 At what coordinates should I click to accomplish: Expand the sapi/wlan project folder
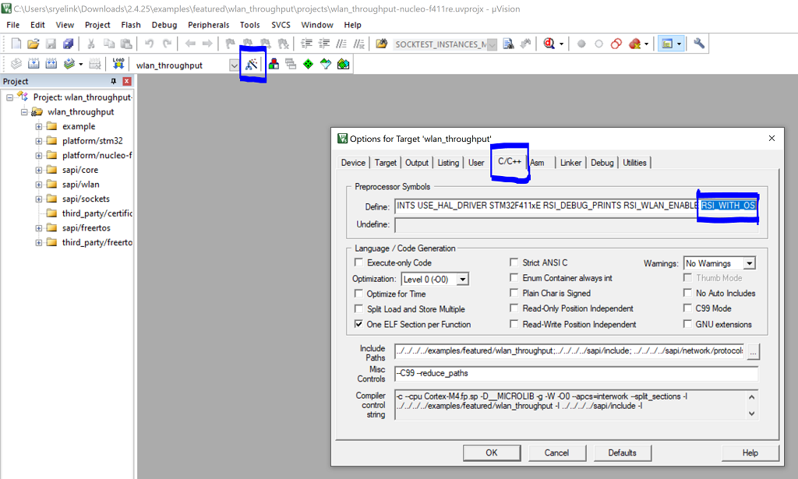pyautogui.click(x=38, y=184)
